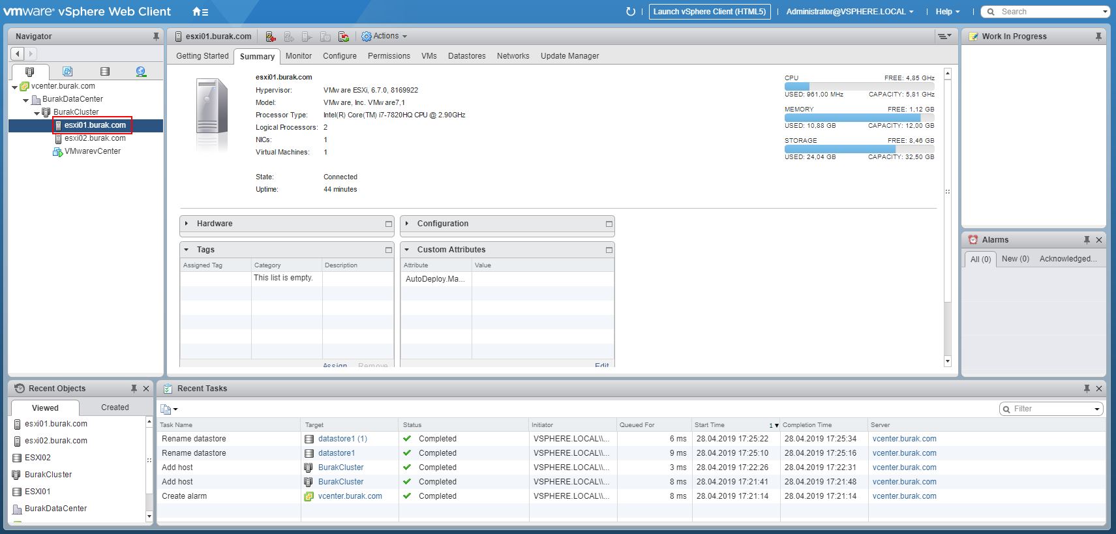
Task: Maximize the Hardware portlet
Action: pyautogui.click(x=389, y=224)
